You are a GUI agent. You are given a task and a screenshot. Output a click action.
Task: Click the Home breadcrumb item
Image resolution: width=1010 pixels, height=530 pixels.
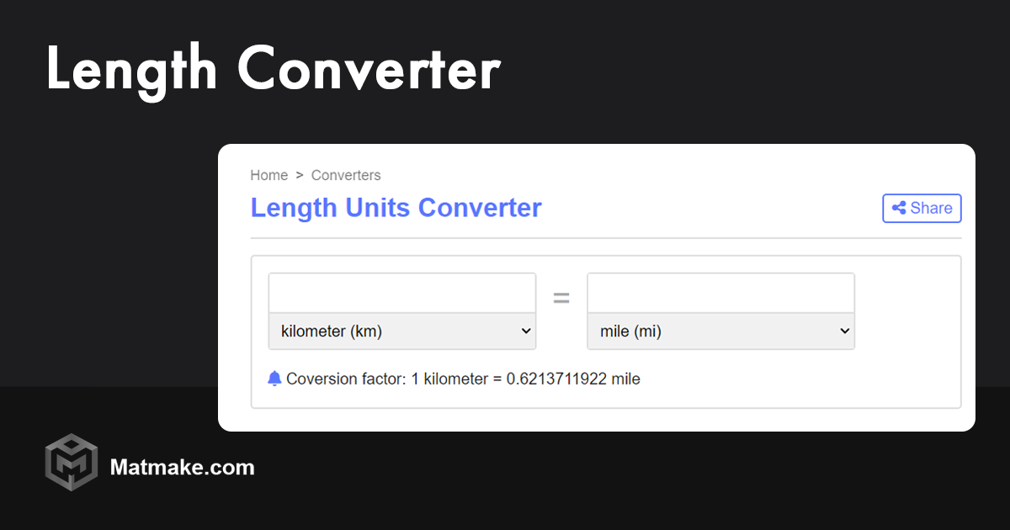tap(268, 175)
